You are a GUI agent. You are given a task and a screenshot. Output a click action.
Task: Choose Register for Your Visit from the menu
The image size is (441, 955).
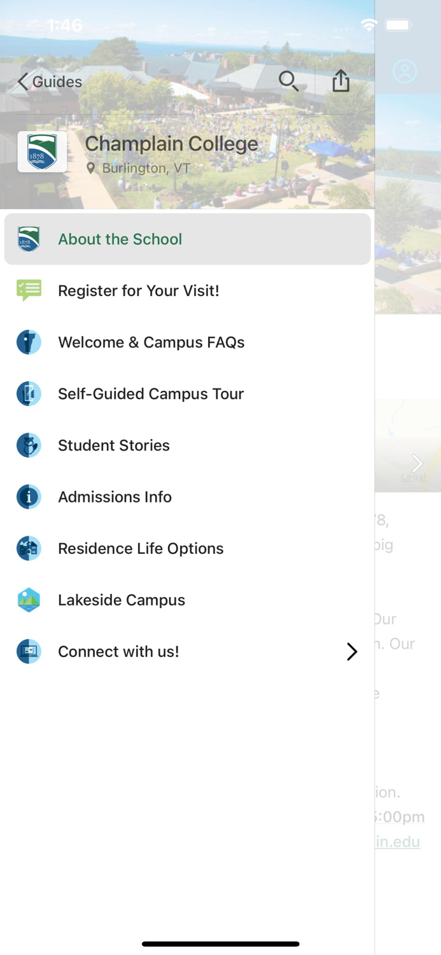139,290
